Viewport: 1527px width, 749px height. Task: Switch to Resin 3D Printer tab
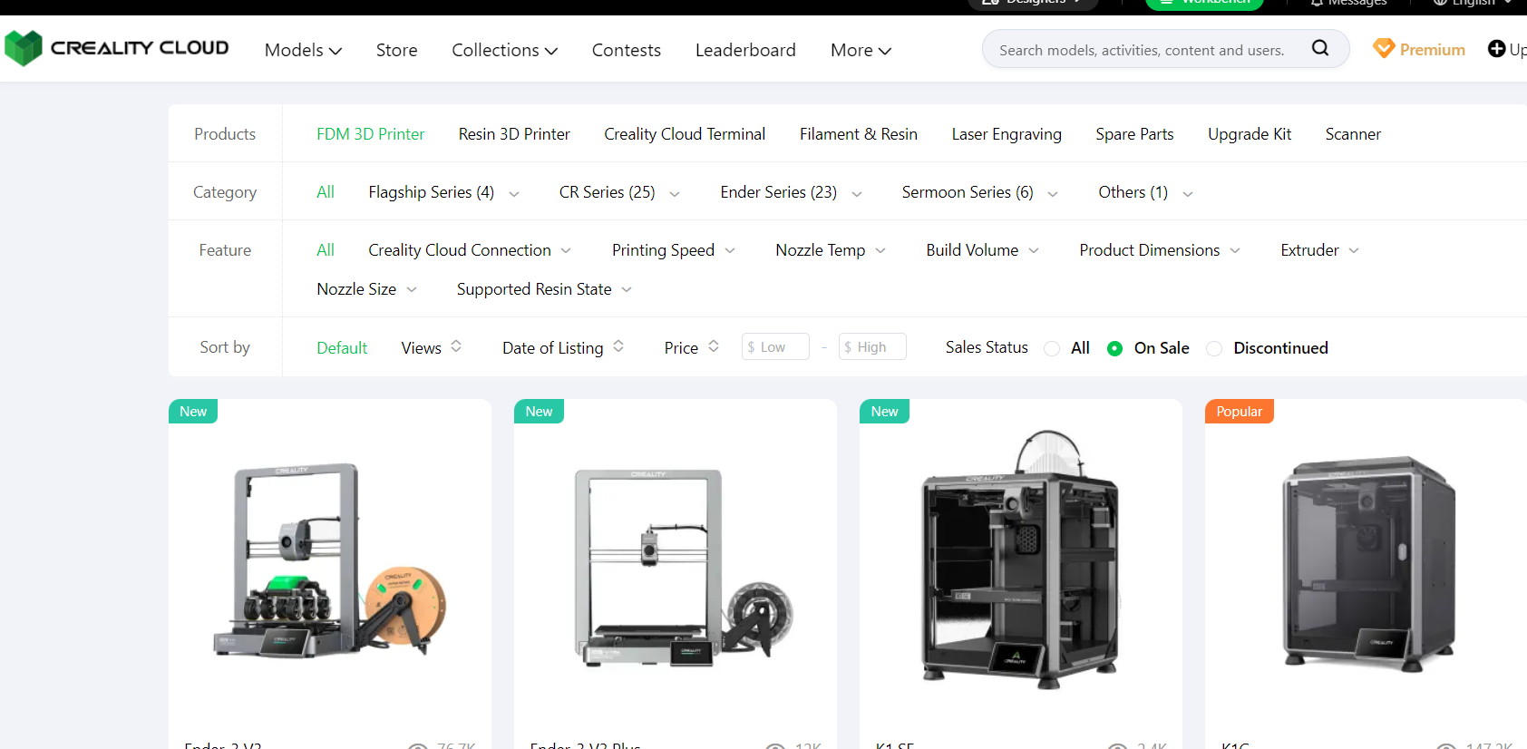pyautogui.click(x=514, y=134)
